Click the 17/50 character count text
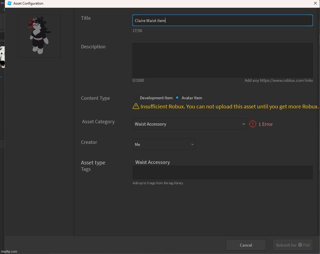Screen dimensions: 320x254 (137, 31)
